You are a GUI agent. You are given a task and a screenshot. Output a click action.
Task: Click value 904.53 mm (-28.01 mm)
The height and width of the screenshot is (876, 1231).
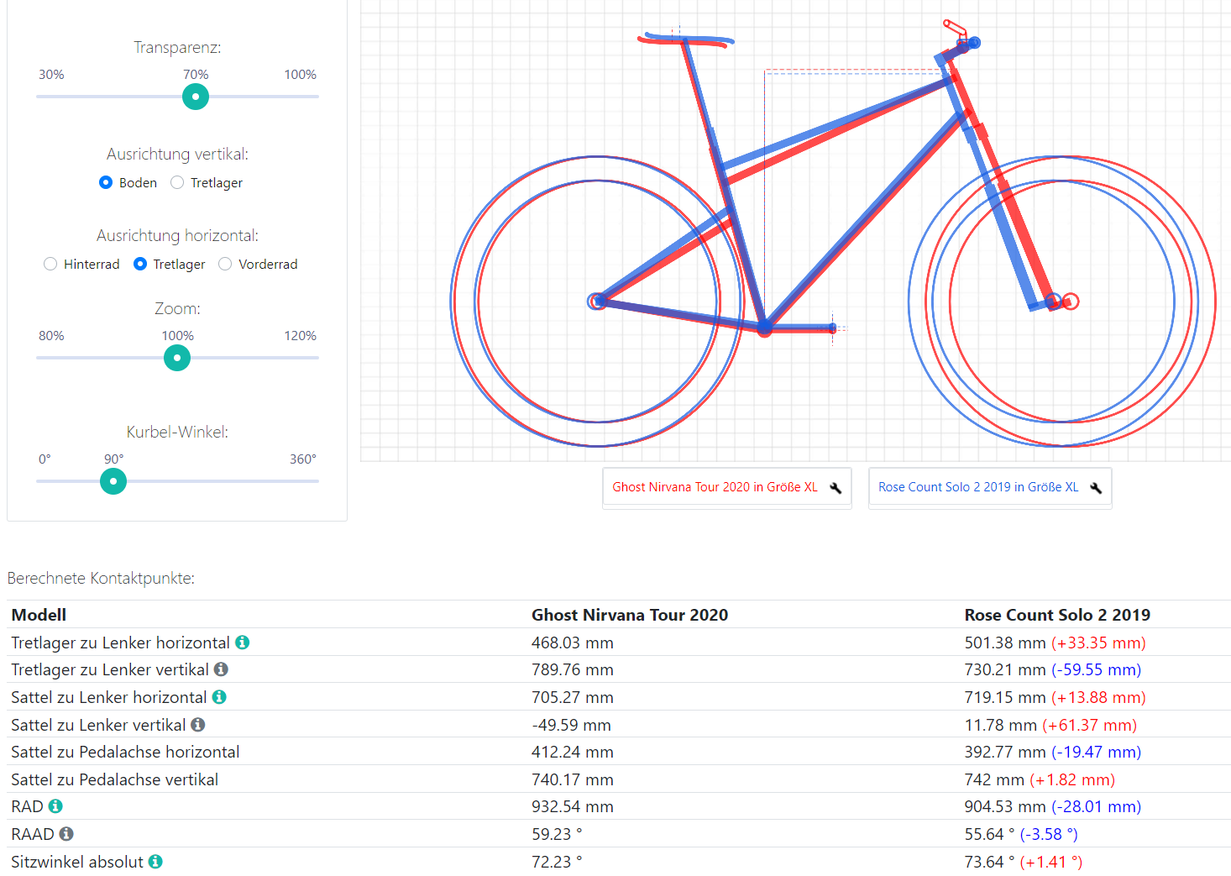(x=1053, y=806)
